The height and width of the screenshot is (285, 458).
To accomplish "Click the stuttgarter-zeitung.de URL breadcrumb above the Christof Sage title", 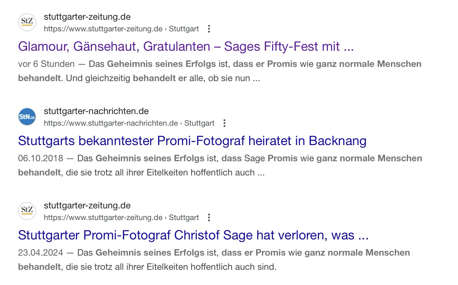I will click(121, 217).
